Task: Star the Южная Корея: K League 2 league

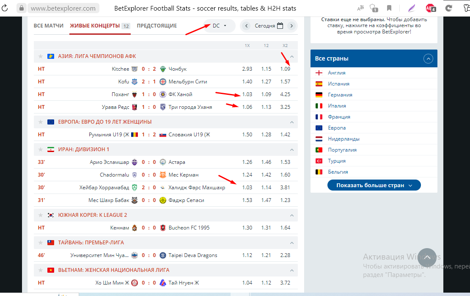Action: point(41,215)
